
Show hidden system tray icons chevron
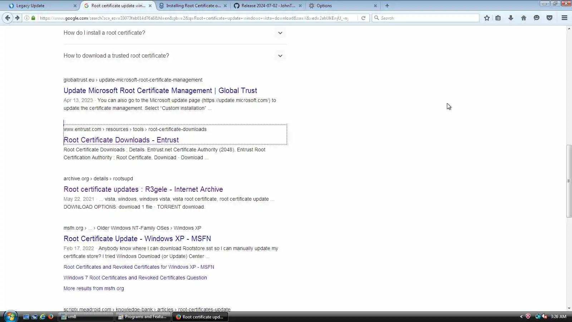pyautogui.click(x=521, y=317)
